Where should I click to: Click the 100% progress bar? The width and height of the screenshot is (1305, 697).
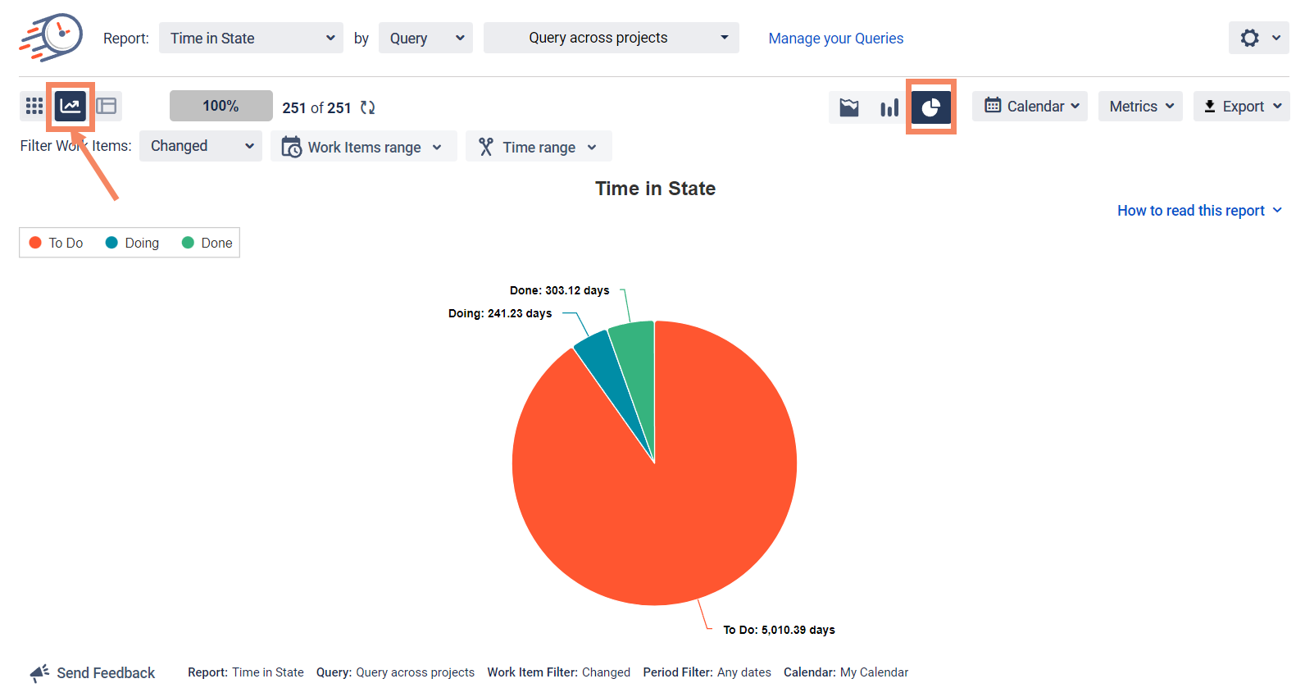coord(221,106)
